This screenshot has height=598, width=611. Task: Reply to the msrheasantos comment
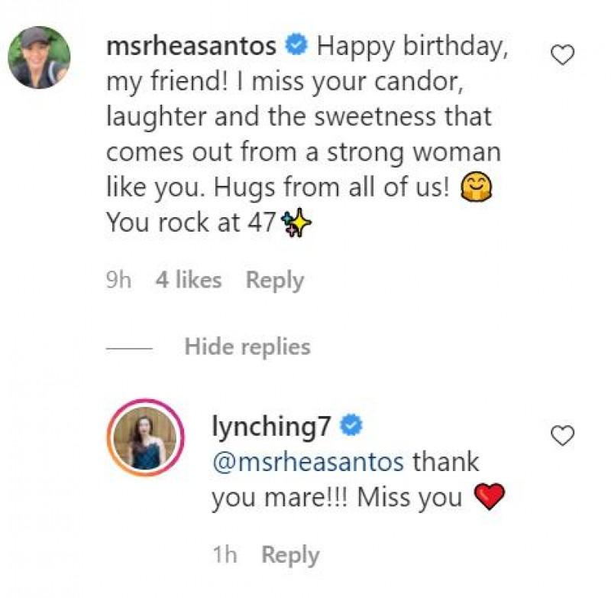(x=274, y=281)
